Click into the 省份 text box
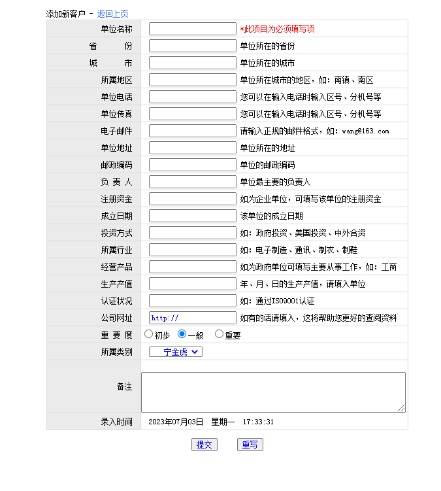 coord(193,46)
